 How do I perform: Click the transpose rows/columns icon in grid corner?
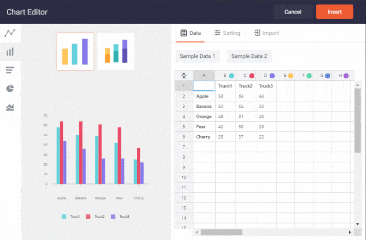click(x=184, y=75)
